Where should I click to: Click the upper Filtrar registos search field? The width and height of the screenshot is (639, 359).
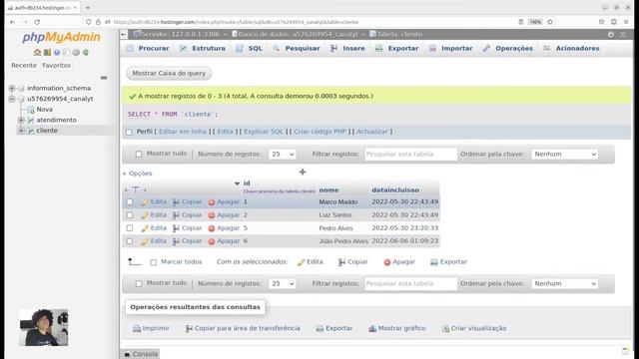(x=410, y=155)
